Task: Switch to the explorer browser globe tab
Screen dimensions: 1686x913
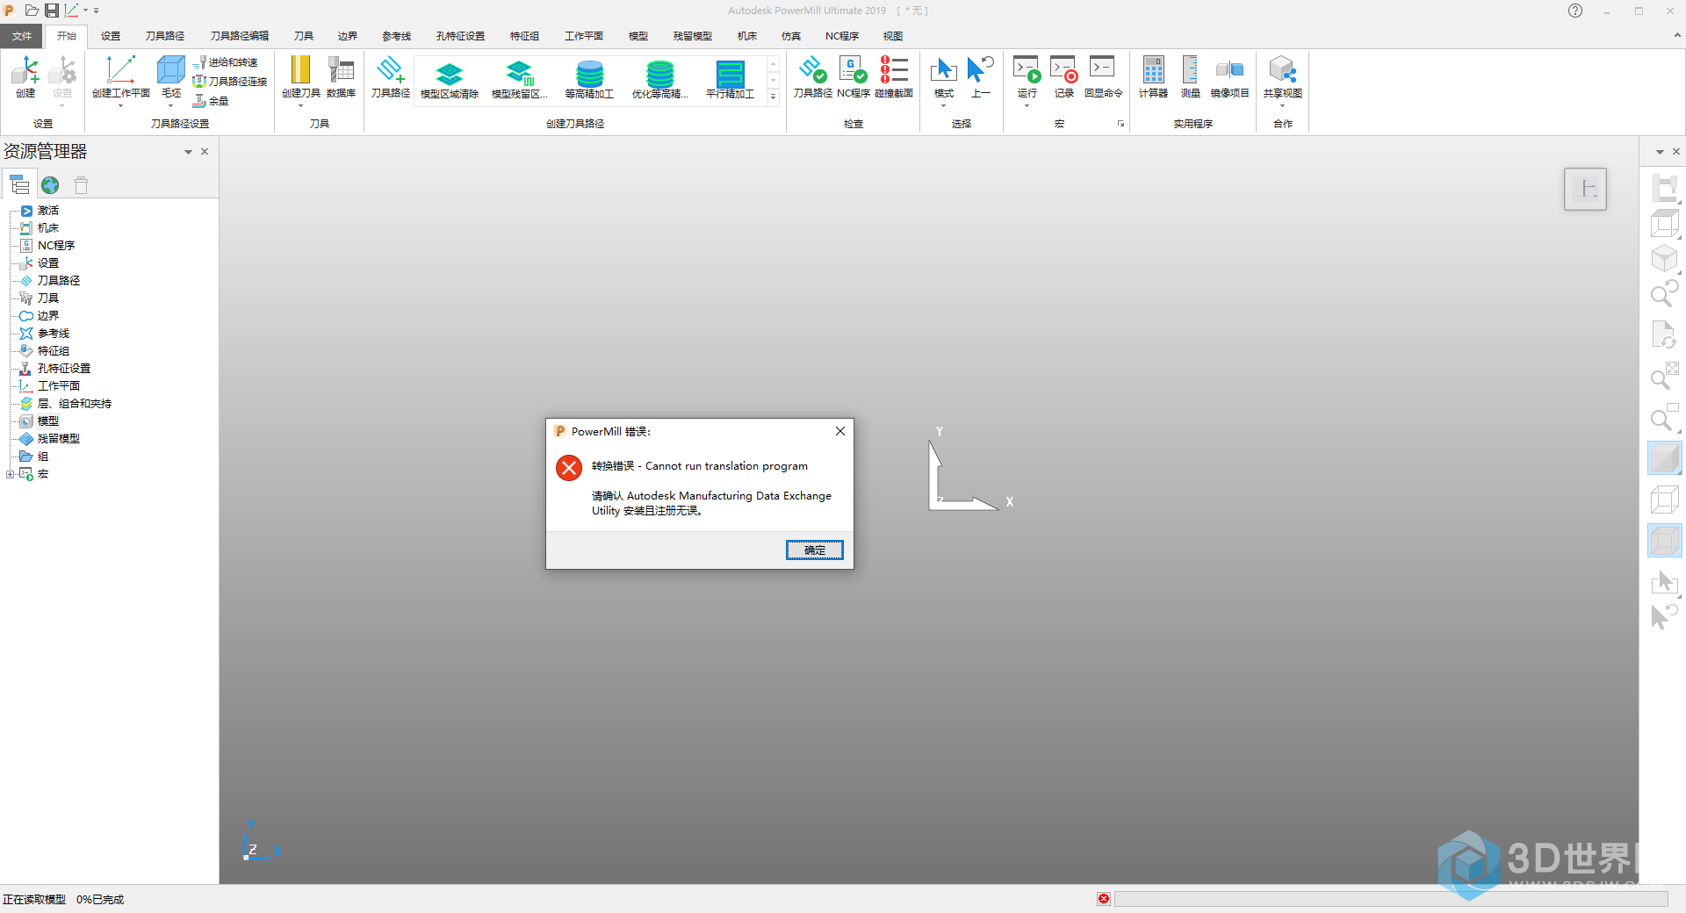Action: coord(50,185)
